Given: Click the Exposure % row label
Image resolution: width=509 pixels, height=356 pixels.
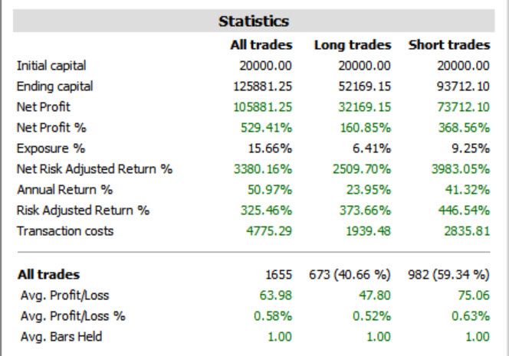Looking at the screenshot, I should click(51, 149).
